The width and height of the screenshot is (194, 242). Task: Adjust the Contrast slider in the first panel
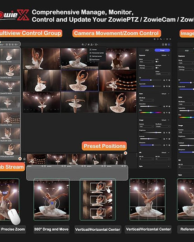coord(151,139)
